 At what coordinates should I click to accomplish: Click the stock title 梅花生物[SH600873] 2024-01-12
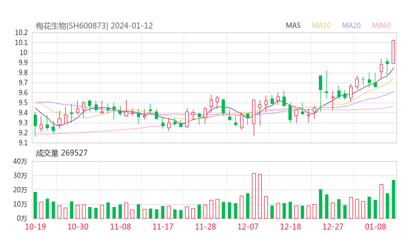(x=94, y=26)
